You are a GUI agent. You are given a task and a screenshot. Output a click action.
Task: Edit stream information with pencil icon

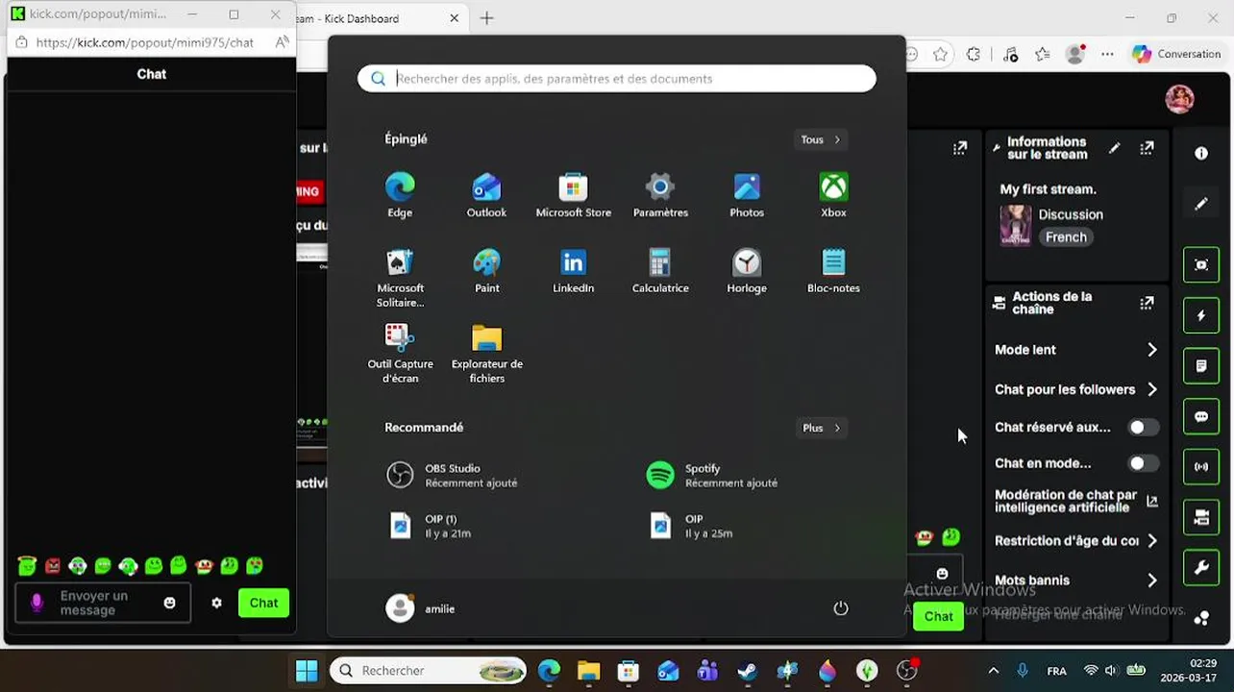(x=1114, y=148)
